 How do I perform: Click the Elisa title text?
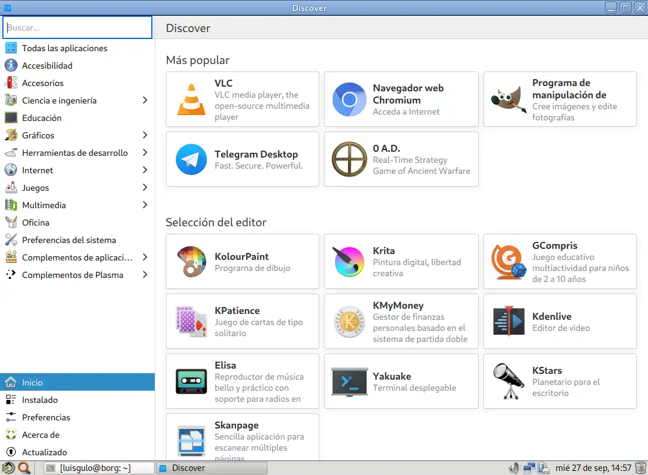(x=225, y=365)
